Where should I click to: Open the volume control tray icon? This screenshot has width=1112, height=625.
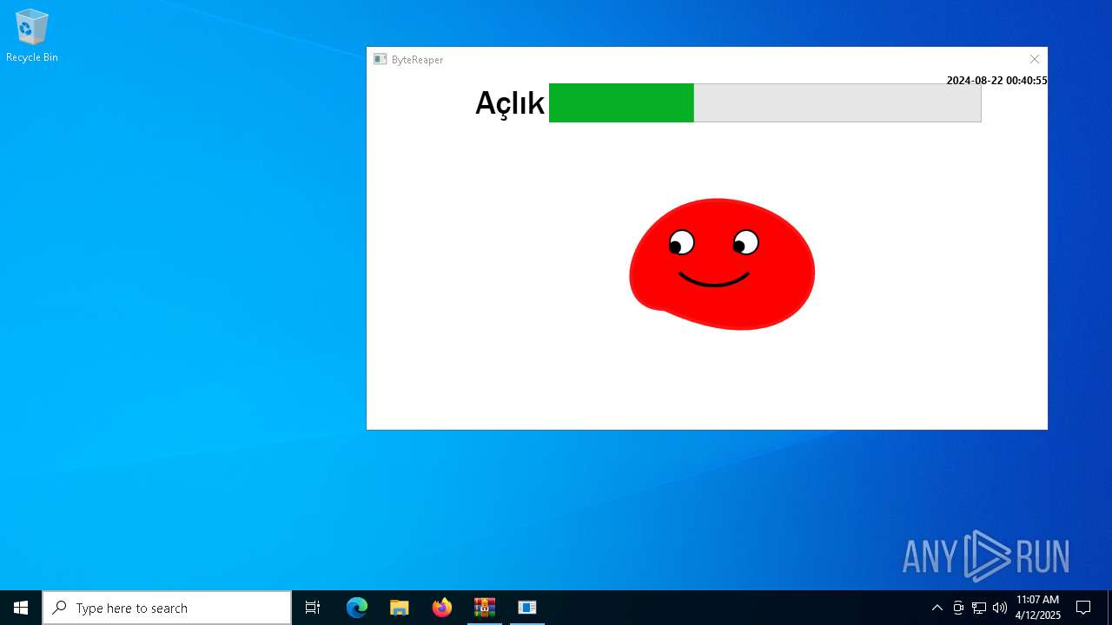click(1000, 608)
